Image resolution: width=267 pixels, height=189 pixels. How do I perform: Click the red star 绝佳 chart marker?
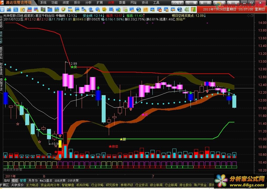tap(114, 146)
